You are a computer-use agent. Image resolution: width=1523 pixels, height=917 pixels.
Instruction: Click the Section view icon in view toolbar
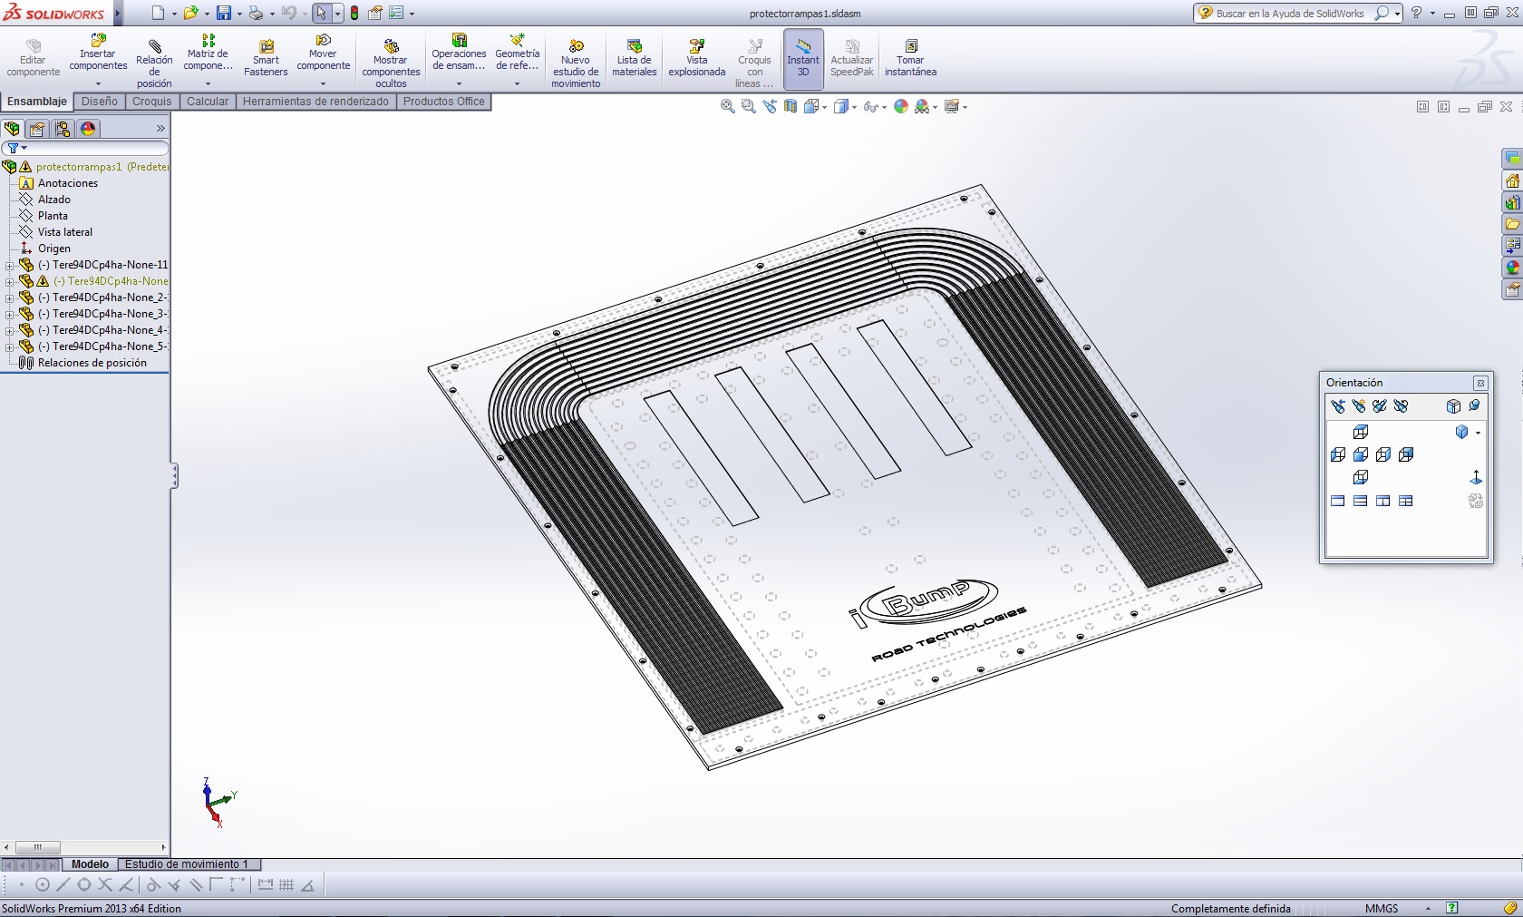(791, 106)
